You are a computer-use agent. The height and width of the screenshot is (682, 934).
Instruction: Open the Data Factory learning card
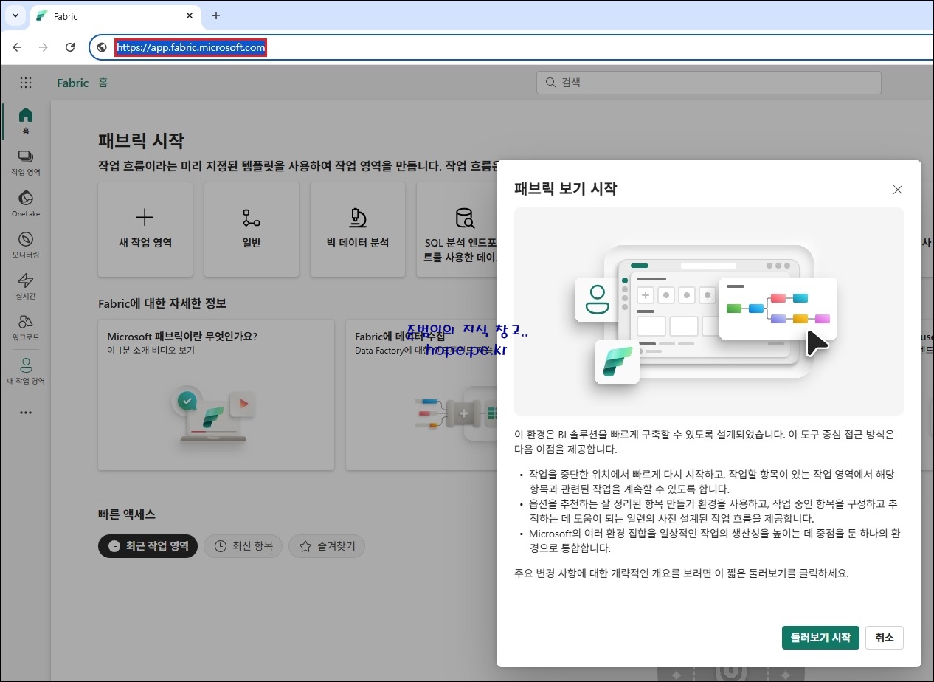(x=421, y=395)
